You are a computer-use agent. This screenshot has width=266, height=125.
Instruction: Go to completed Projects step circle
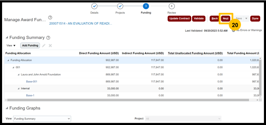coord(120,6)
